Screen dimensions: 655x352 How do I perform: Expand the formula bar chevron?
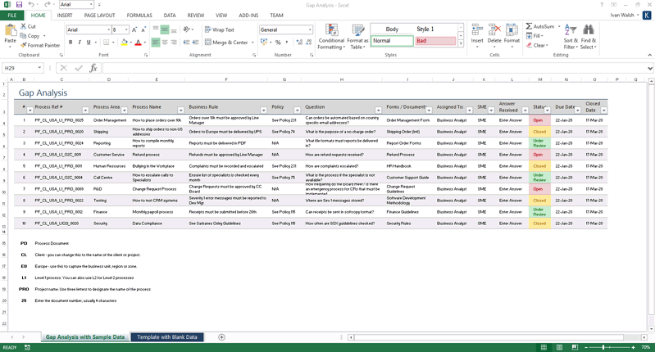tap(650, 68)
